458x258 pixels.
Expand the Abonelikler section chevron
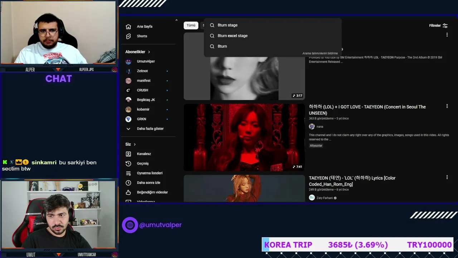pyautogui.click(x=149, y=52)
